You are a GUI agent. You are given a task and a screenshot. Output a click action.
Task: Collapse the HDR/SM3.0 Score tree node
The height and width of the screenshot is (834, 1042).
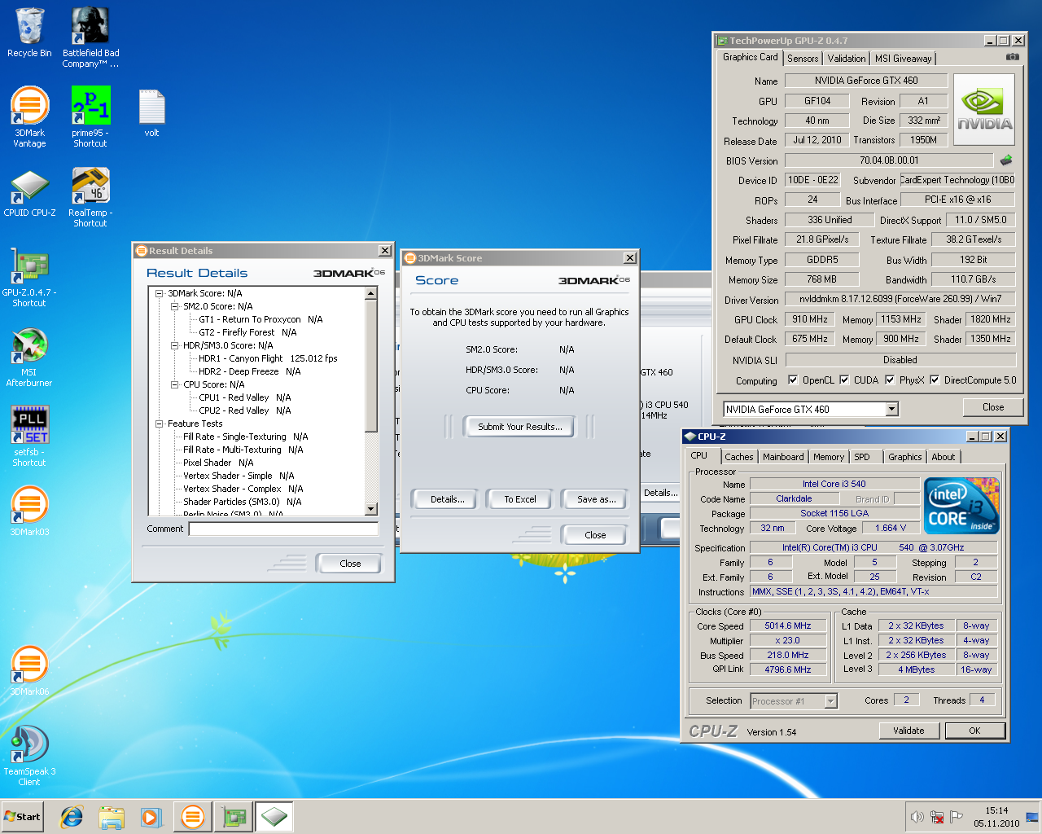coord(175,345)
